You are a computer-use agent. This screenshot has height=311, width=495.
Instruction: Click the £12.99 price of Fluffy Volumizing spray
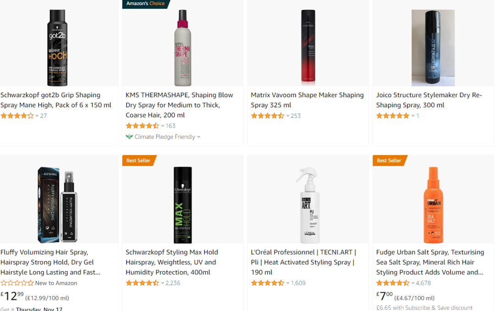[x=12, y=296]
